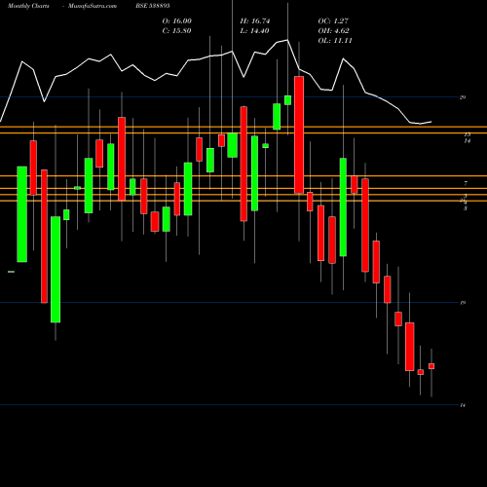Select the first tall green candle
This screenshot has width=487, height=487.
[x=22, y=214]
